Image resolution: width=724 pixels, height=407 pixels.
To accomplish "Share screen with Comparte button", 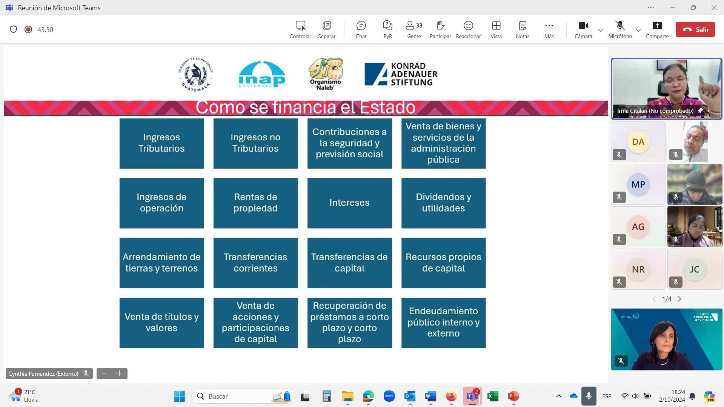I will [657, 29].
